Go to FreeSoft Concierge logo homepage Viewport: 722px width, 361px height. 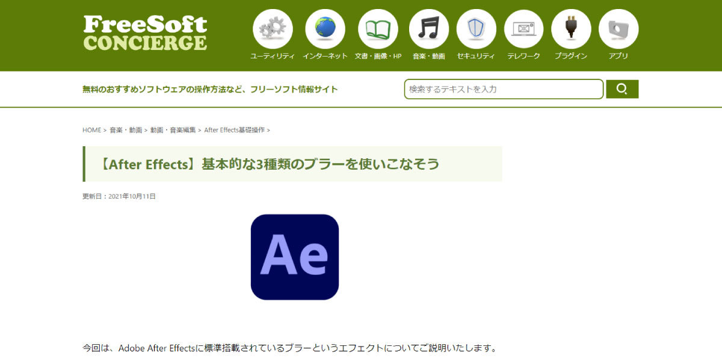point(145,33)
